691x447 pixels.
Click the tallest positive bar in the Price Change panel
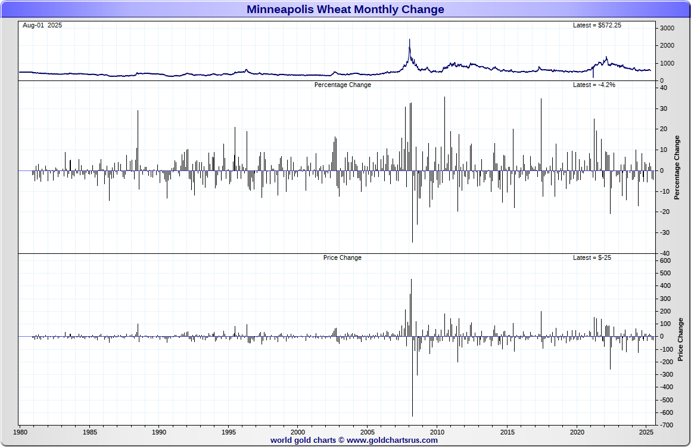point(411,308)
